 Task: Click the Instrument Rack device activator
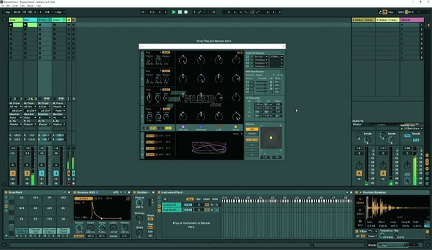(x=159, y=192)
